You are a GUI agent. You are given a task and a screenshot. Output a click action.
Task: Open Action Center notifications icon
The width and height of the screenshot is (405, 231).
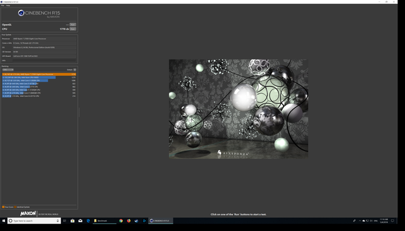392,221
